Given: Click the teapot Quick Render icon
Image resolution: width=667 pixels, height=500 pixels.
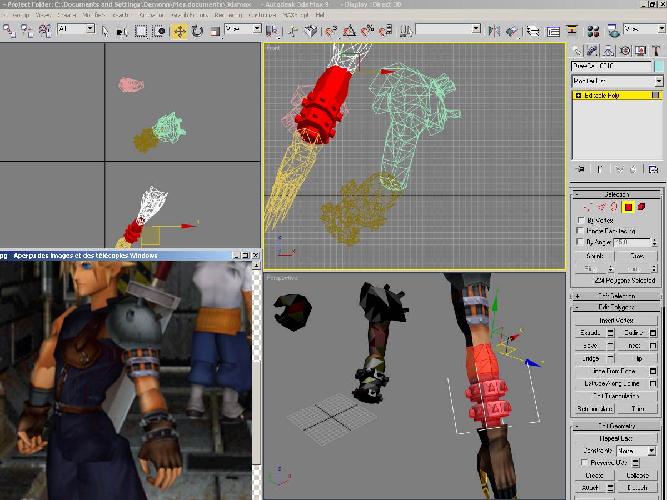Looking at the screenshot, I should click(x=613, y=31).
